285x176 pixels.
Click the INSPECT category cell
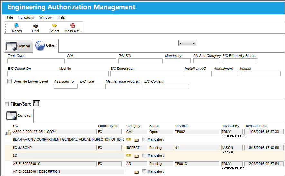tap(136, 148)
